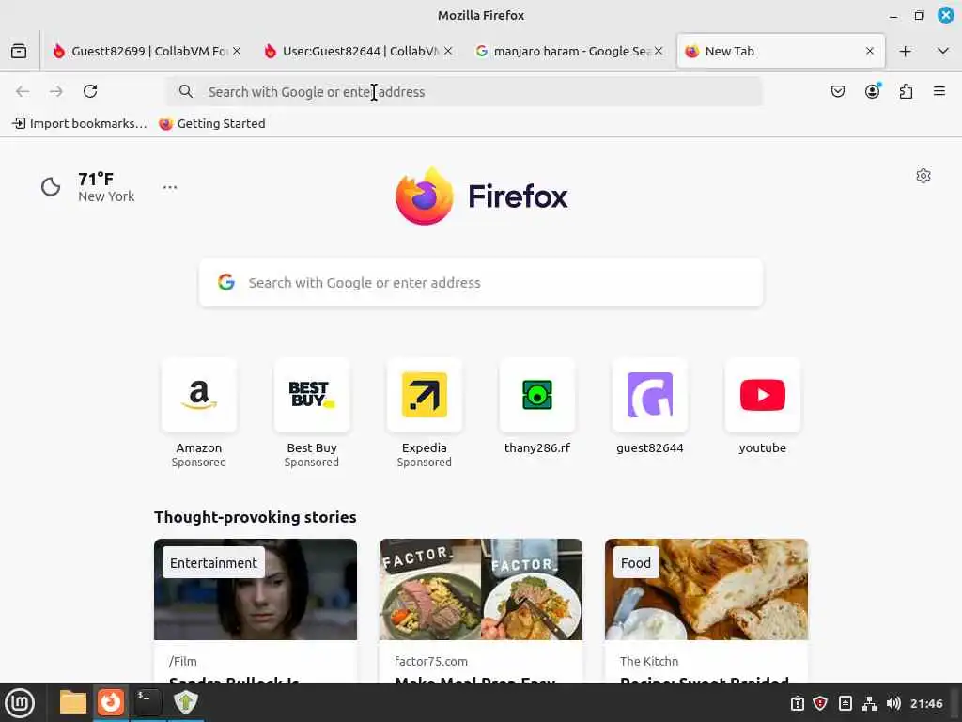Open the Food bread story thumbnail
The height and width of the screenshot is (722, 962).
(706, 589)
